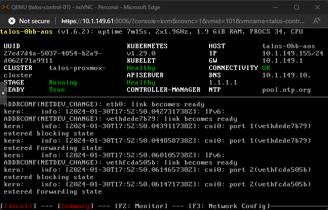Click the QEMU app icon in title bar
The height and width of the screenshot is (210, 328).
(x=7, y=7)
